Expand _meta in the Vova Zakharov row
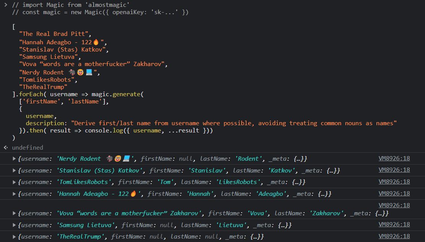 click(x=382, y=213)
